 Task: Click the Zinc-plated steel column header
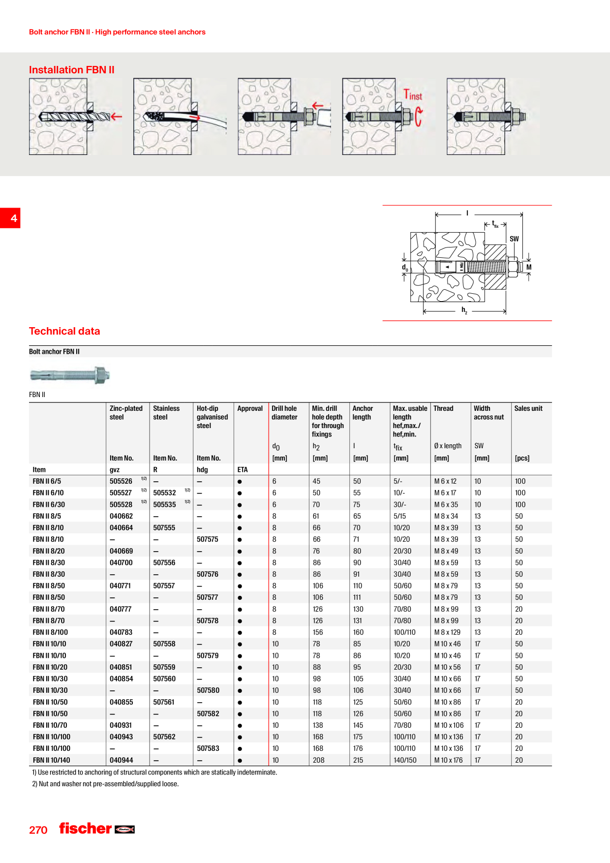(126, 413)
